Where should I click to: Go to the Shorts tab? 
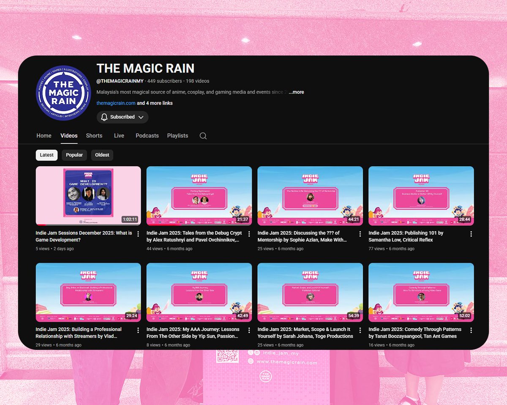pos(94,135)
